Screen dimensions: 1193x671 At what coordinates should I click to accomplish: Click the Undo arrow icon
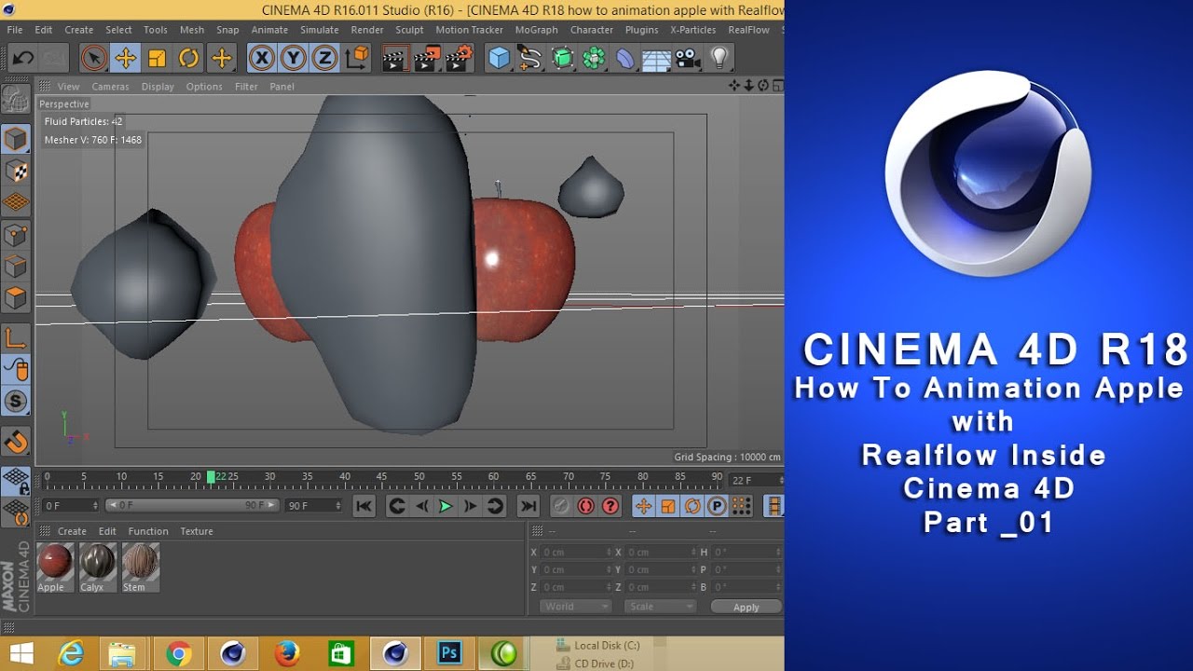click(x=23, y=59)
